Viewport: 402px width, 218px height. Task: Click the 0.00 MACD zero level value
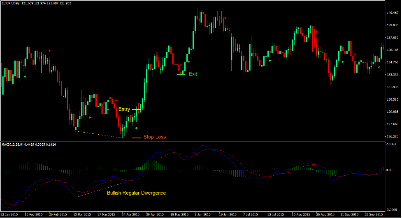click(389, 170)
